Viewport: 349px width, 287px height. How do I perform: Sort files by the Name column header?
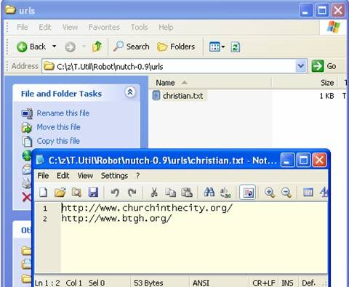pos(209,83)
